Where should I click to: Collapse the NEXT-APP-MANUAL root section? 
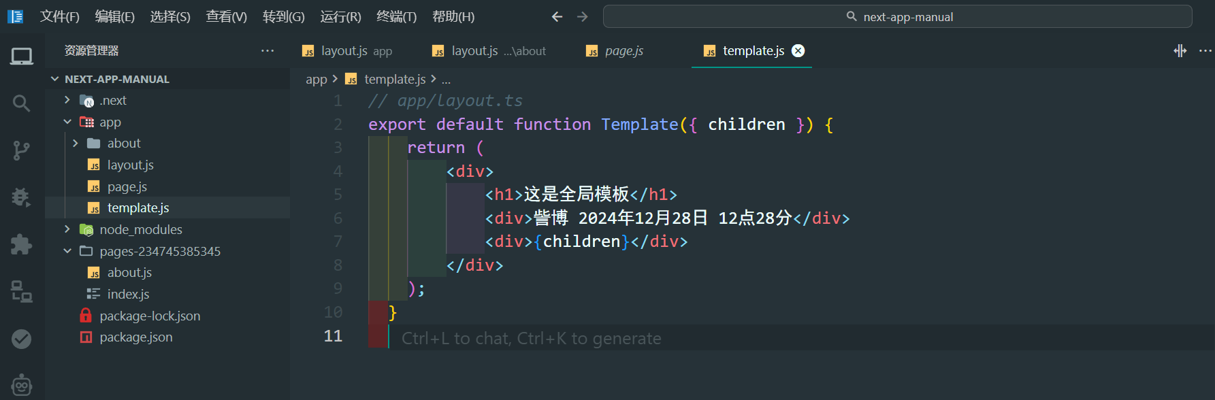pos(54,79)
